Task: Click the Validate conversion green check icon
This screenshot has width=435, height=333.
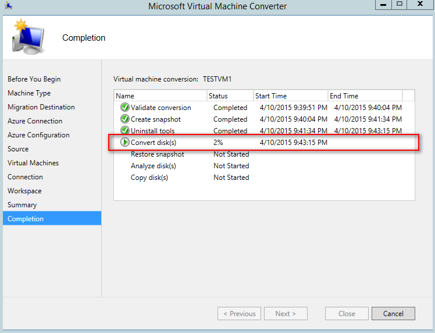Action: point(125,107)
